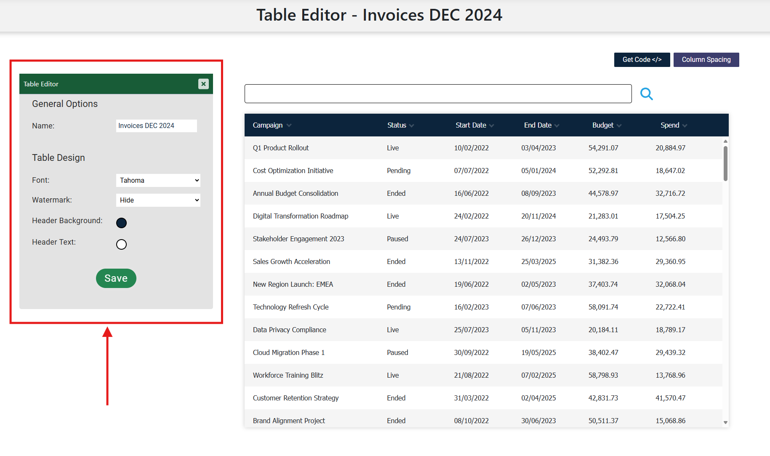This screenshot has width=770, height=456.
Task: Click the search magnifier icon
Action: pos(647,94)
